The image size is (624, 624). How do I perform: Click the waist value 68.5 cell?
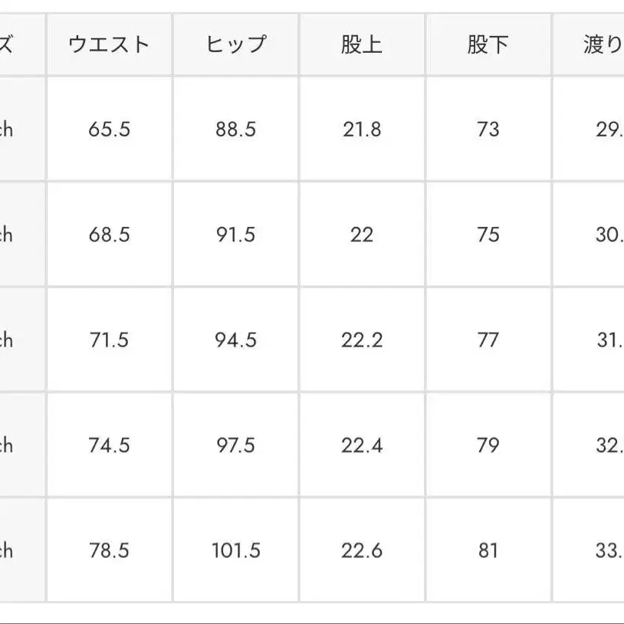coord(109,234)
